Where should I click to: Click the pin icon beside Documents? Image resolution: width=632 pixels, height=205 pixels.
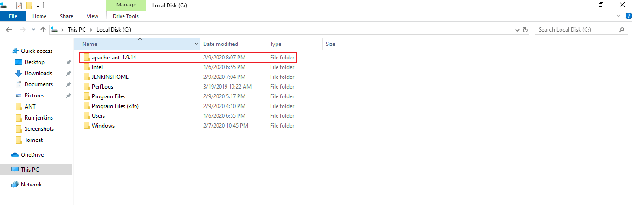pos(68,84)
